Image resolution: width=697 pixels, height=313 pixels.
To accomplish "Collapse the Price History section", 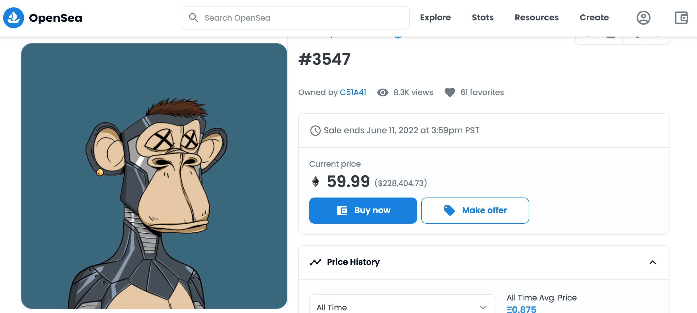I will (653, 262).
